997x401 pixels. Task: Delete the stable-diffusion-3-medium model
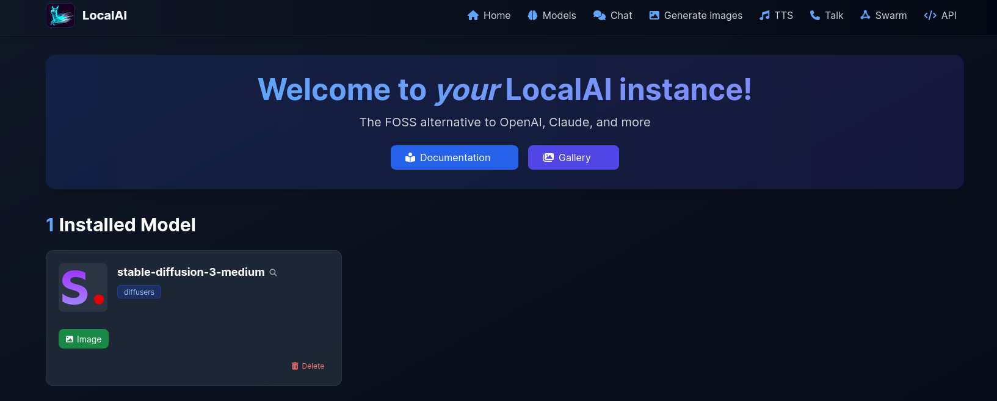click(308, 366)
